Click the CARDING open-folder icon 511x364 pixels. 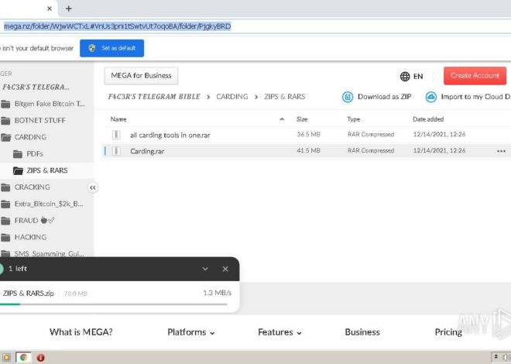coord(5,138)
